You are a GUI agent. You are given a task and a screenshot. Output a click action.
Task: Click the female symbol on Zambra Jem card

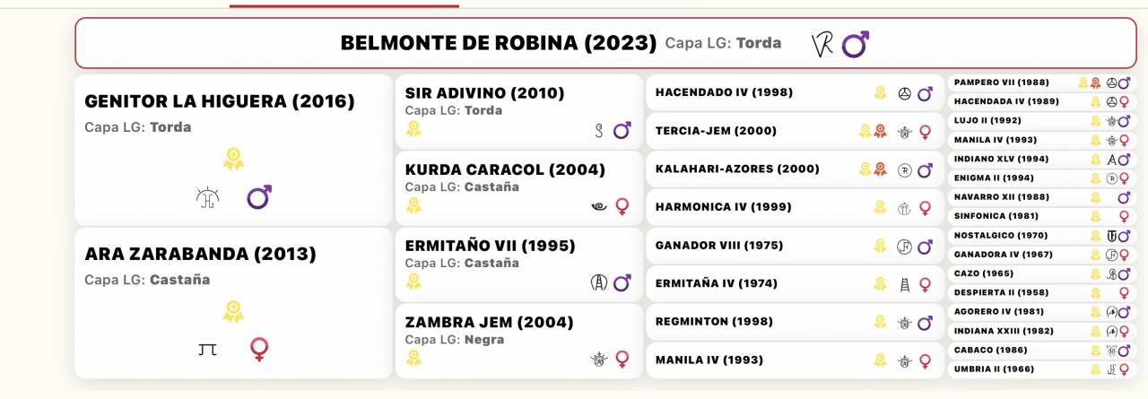click(x=622, y=359)
